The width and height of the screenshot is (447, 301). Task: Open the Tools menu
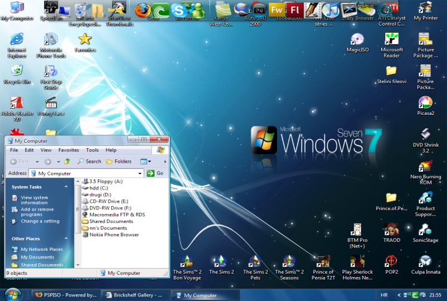pyautogui.click(x=92, y=150)
